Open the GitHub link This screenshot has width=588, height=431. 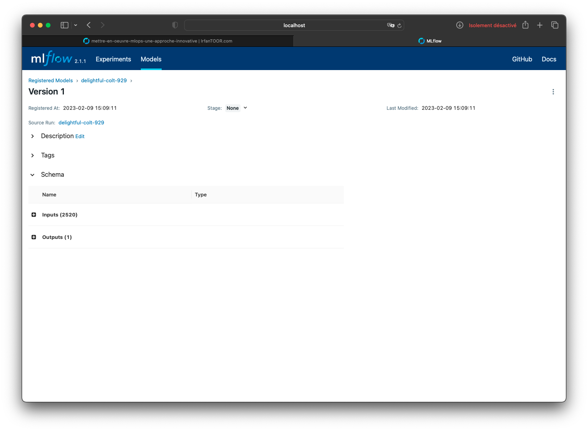[522, 59]
